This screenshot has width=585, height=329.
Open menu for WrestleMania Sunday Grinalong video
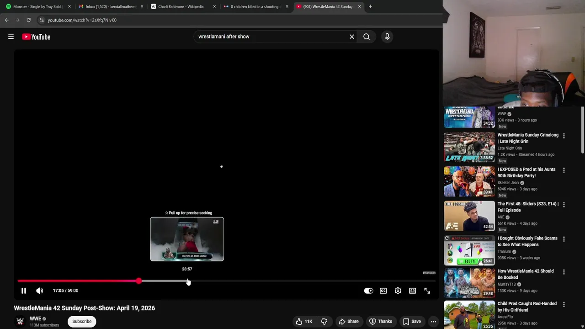[x=564, y=136]
